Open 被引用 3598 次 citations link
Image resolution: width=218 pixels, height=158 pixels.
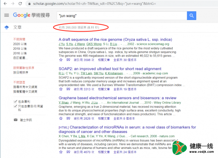(x=84, y=60)
